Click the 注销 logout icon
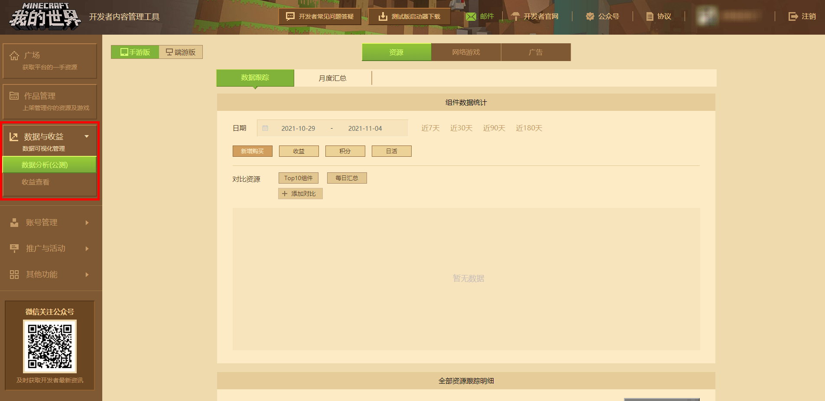Image resolution: width=825 pixels, height=401 pixels. coord(793,16)
